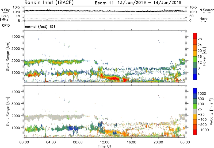Click the '18' frequency axis tick
Screen dimensions: 214x148
(x=18, y=16)
